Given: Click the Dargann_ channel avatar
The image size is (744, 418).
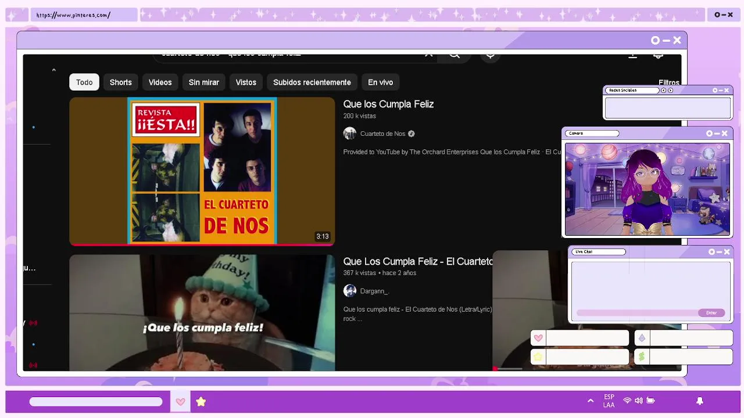Looking at the screenshot, I should [349, 291].
